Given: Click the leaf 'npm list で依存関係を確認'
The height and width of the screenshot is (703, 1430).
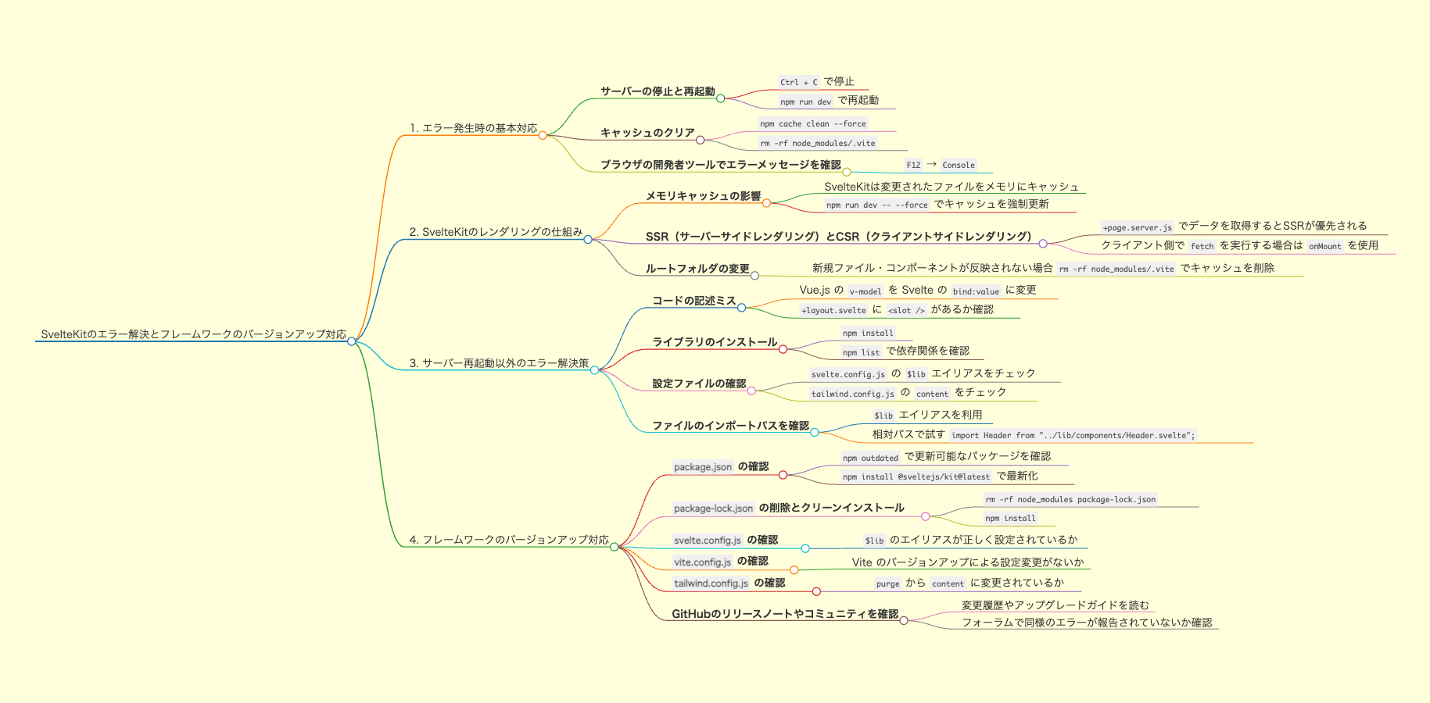Looking at the screenshot, I should click(905, 351).
